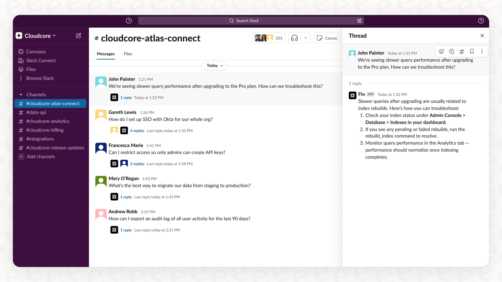The height and width of the screenshot is (282, 502).
Task: Expand the huddle options chevron
Action: 305,38
